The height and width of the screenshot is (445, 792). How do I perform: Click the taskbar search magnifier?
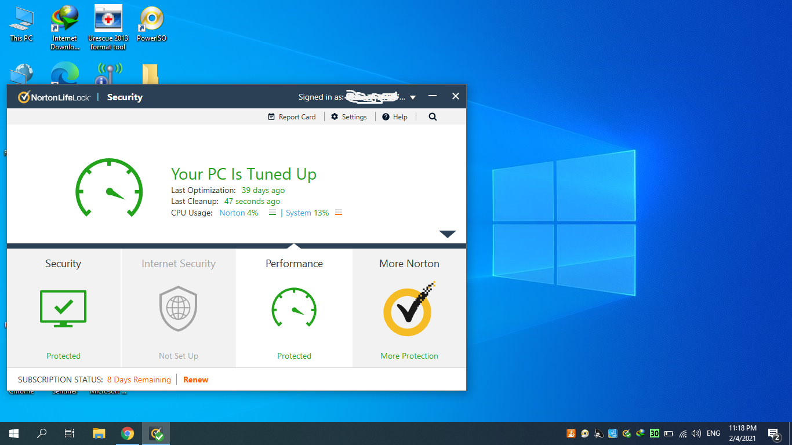click(x=42, y=433)
